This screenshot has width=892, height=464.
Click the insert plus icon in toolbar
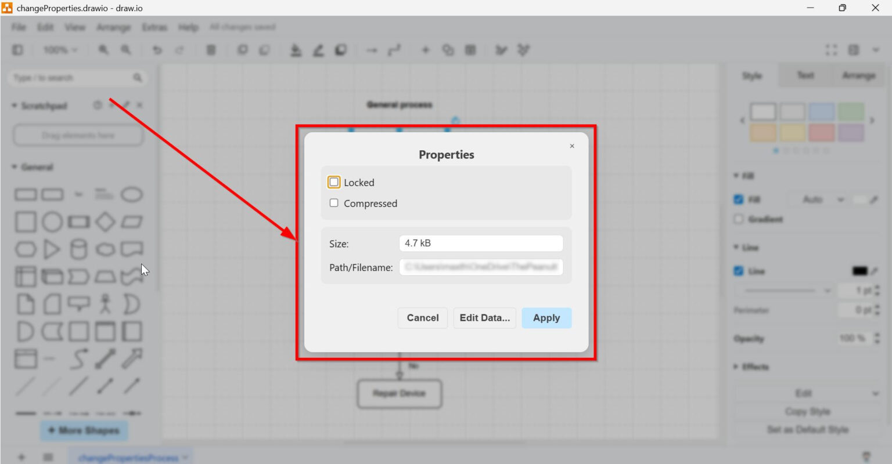click(425, 50)
